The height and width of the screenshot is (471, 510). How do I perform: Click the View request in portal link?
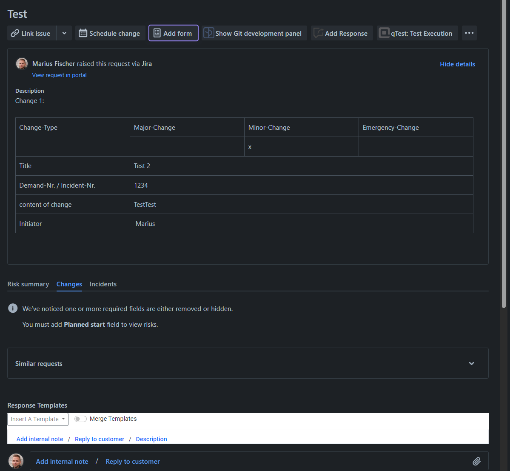59,75
